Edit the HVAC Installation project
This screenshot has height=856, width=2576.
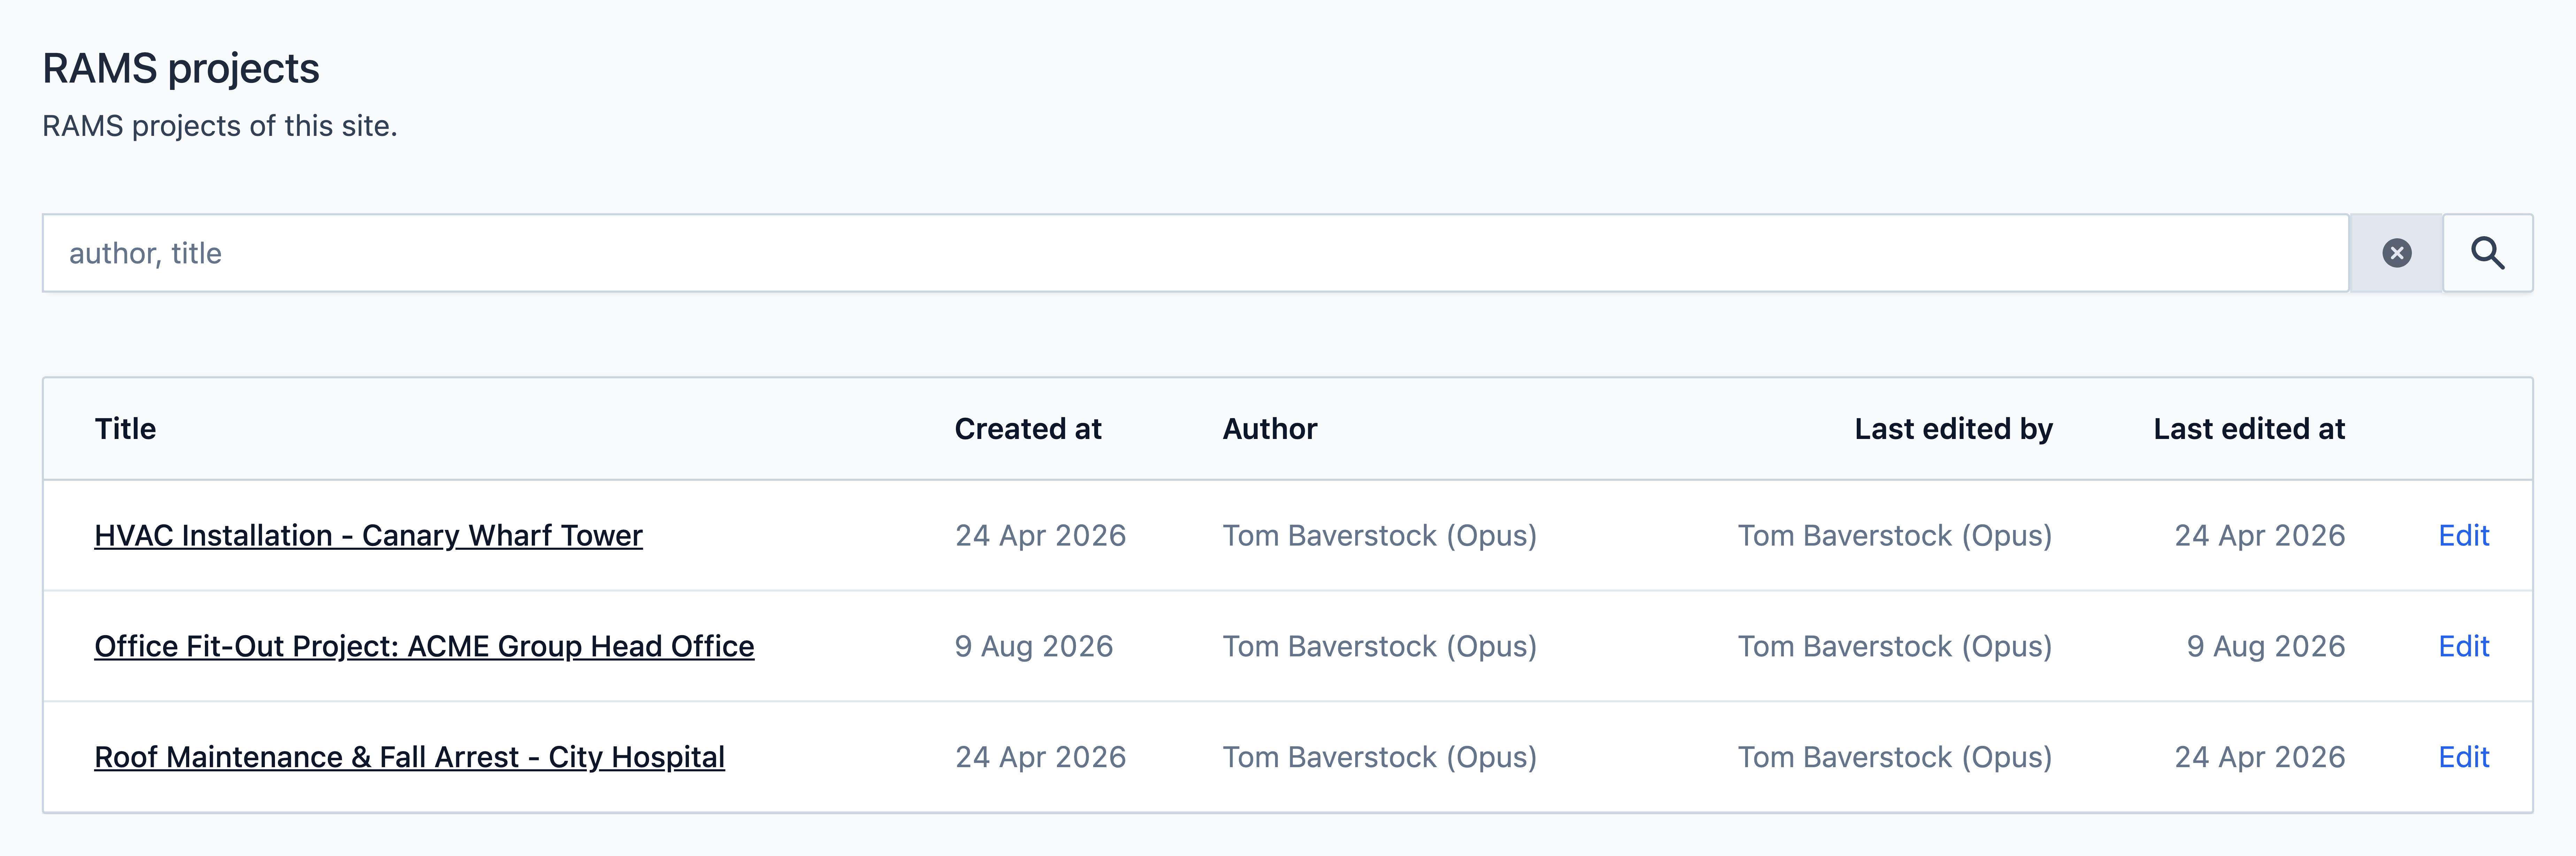click(x=2464, y=536)
